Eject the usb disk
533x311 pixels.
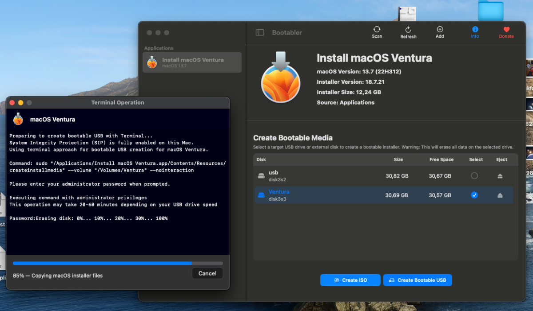pyautogui.click(x=500, y=176)
